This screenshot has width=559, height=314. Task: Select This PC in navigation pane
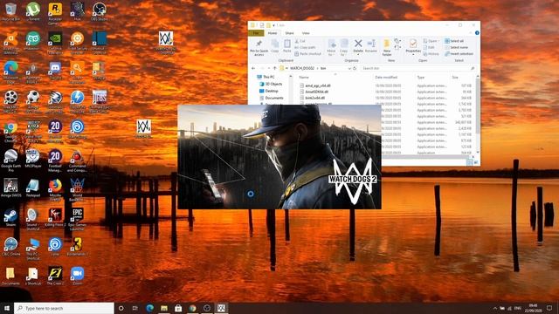pyautogui.click(x=266, y=77)
